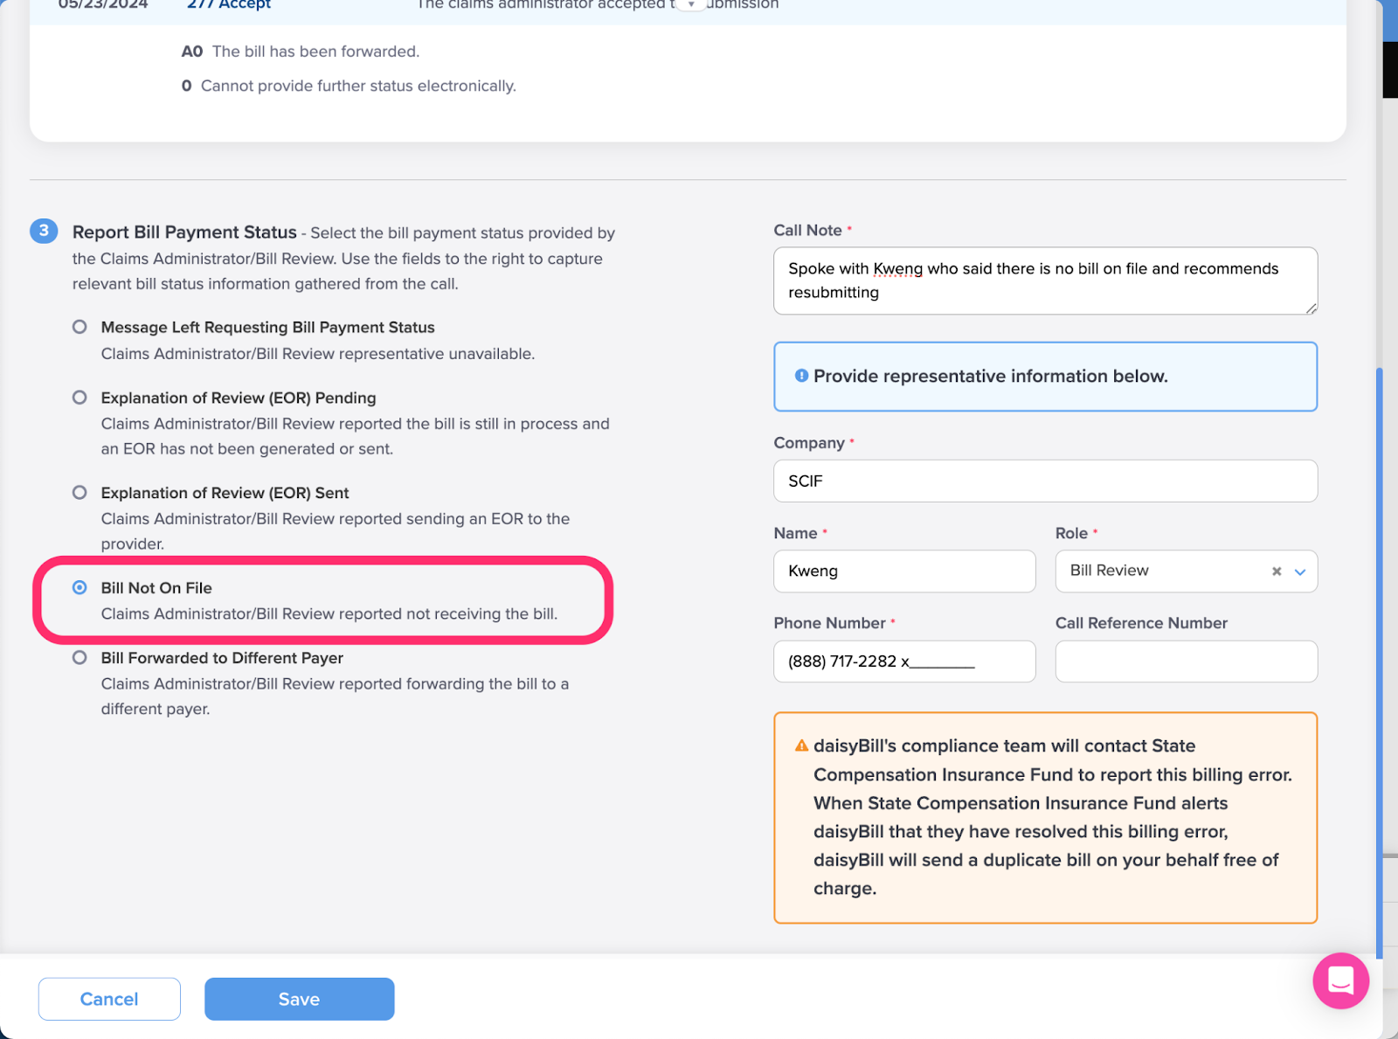
Task: Click the orange warning triangle icon
Action: click(x=801, y=745)
